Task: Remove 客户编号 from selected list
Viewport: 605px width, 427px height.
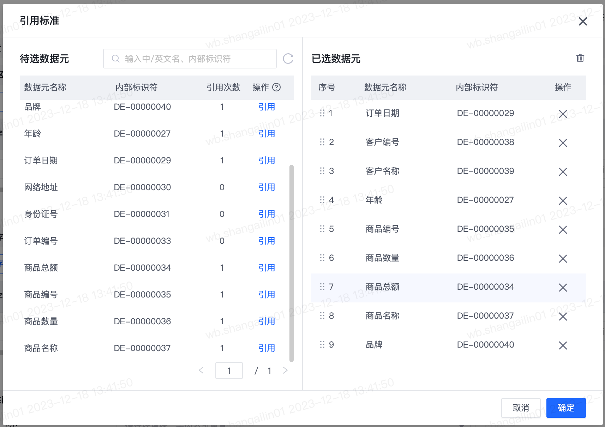Action: click(563, 143)
